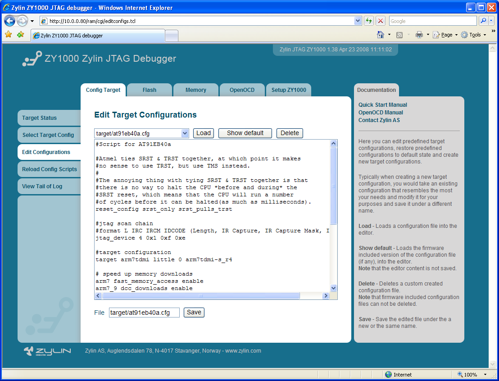Open Select Target Config in the sidebar

click(x=49, y=135)
